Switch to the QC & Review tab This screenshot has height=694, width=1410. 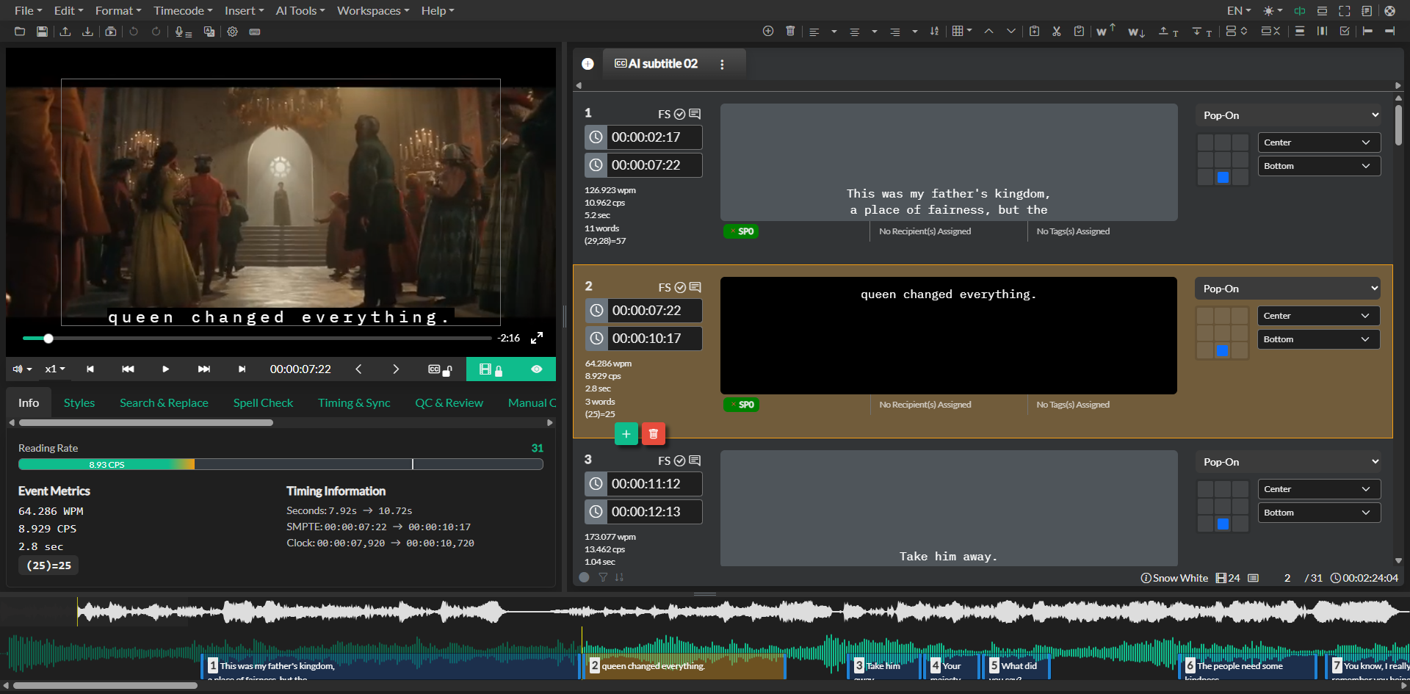tap(449, 403)
